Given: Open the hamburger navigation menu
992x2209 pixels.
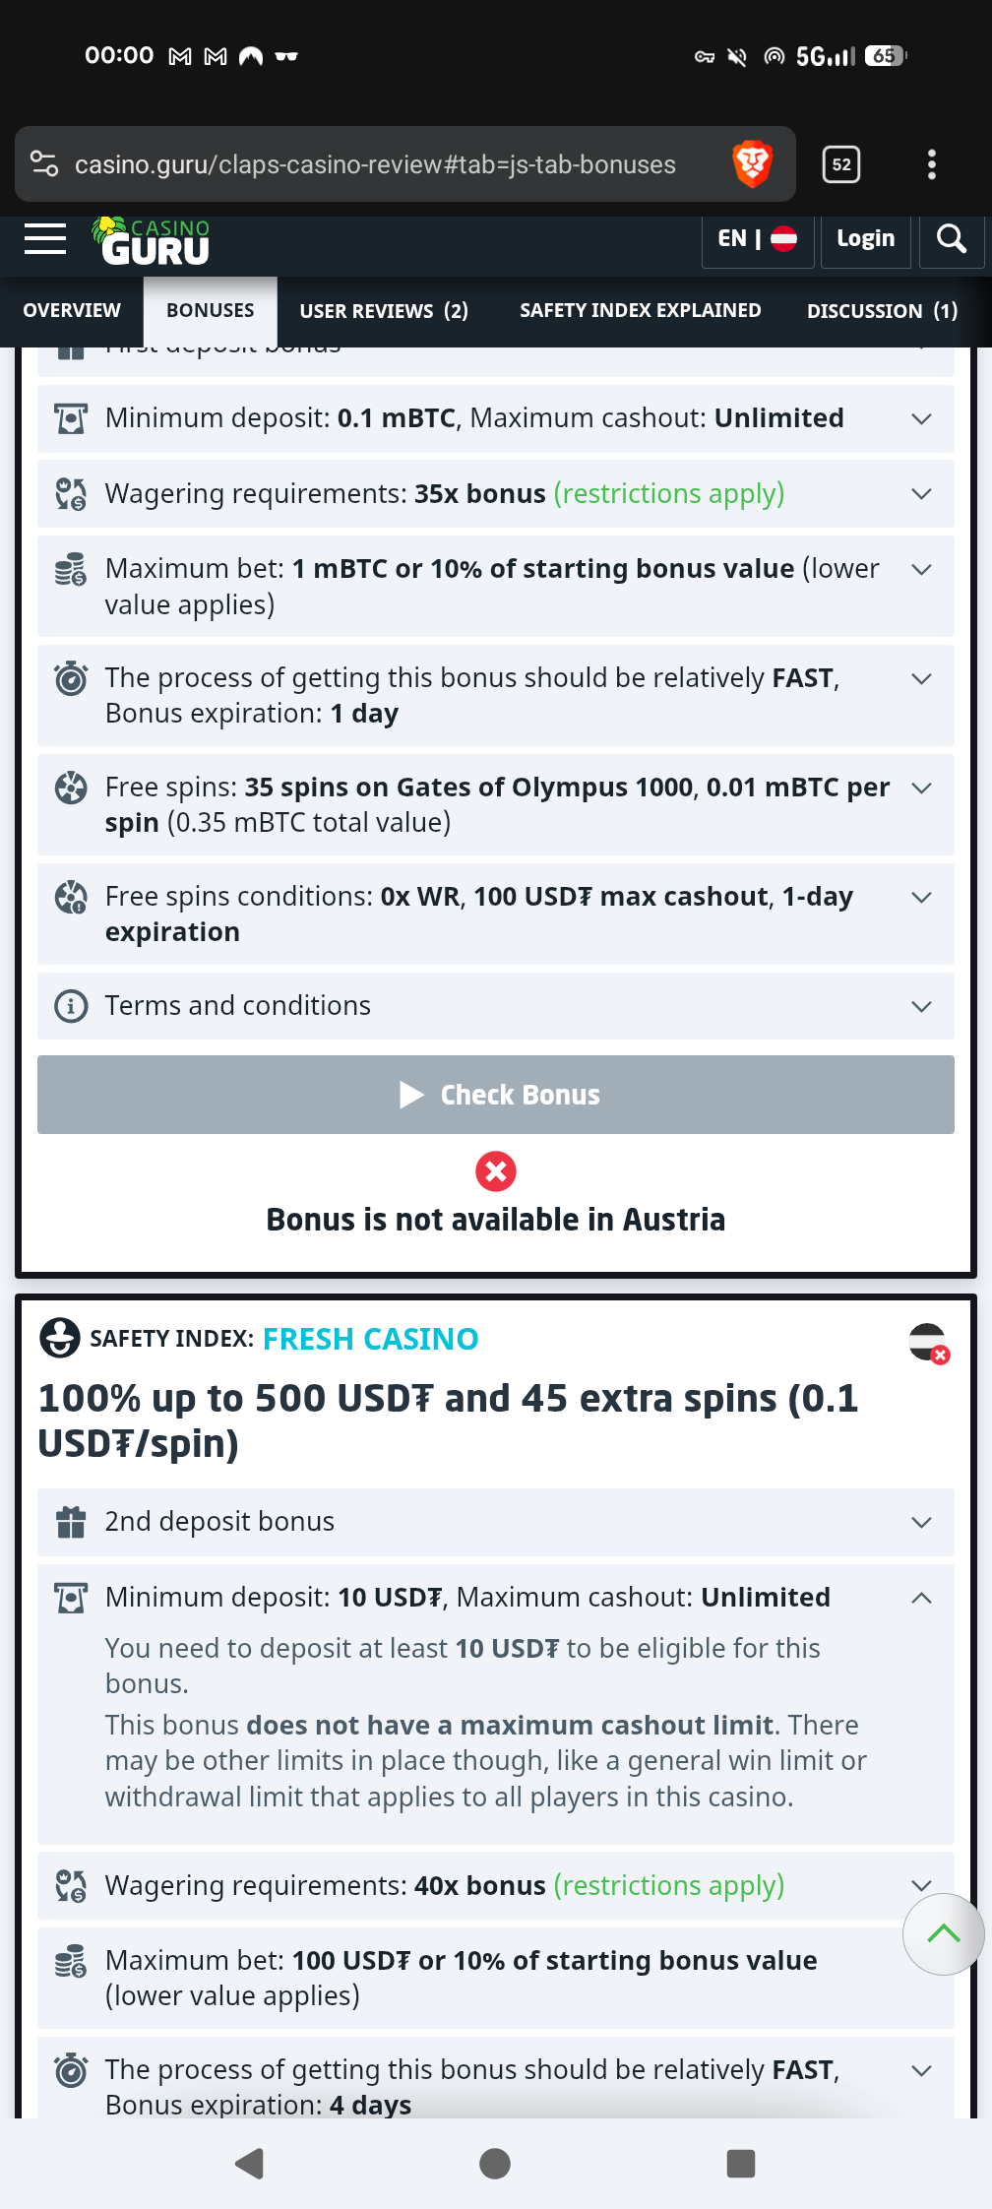Looking at the screenshot, I should tap(45, 239).
